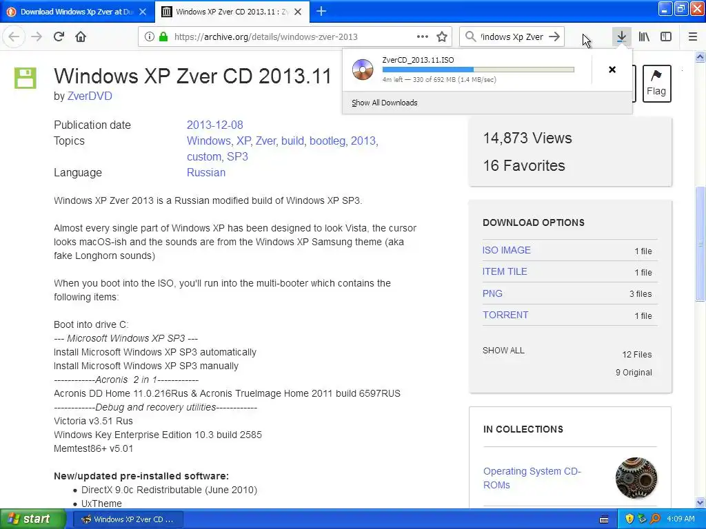Go back to the previous page

14,37
